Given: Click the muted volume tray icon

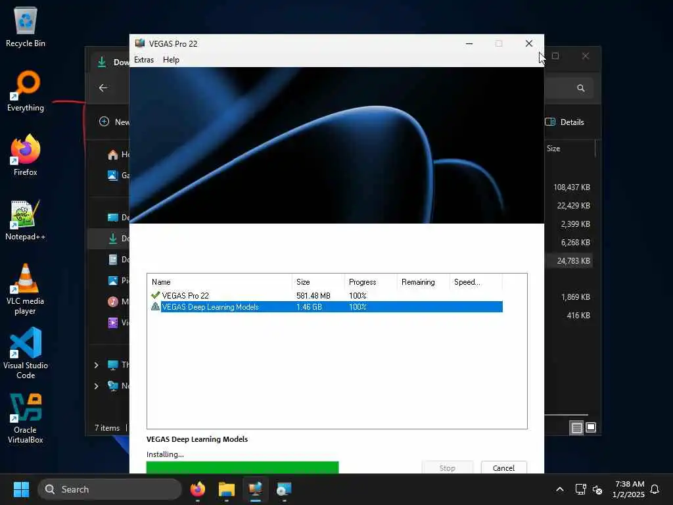Looking at the screenshot, I should coord(597,489).
